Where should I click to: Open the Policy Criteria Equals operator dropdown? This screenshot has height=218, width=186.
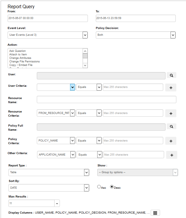pyautogui.click(x=89, y=141)
